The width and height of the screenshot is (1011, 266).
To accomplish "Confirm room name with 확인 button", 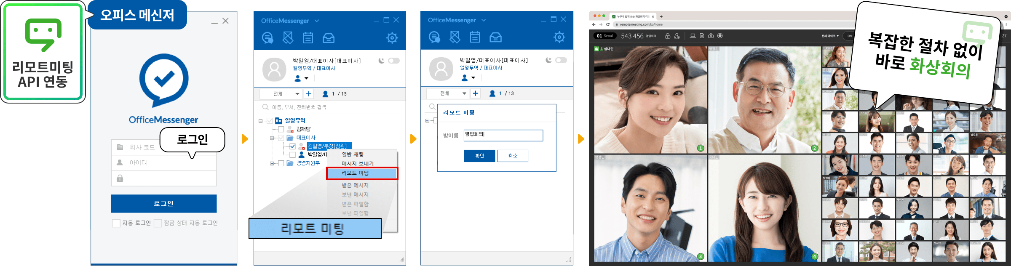I will click(479, 156).
